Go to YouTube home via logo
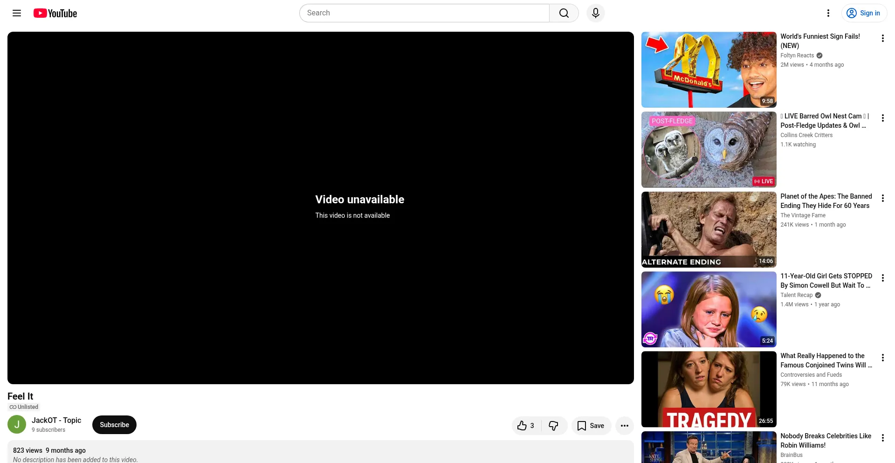Screen dimensions: 895x463 [x=55, y=13]
